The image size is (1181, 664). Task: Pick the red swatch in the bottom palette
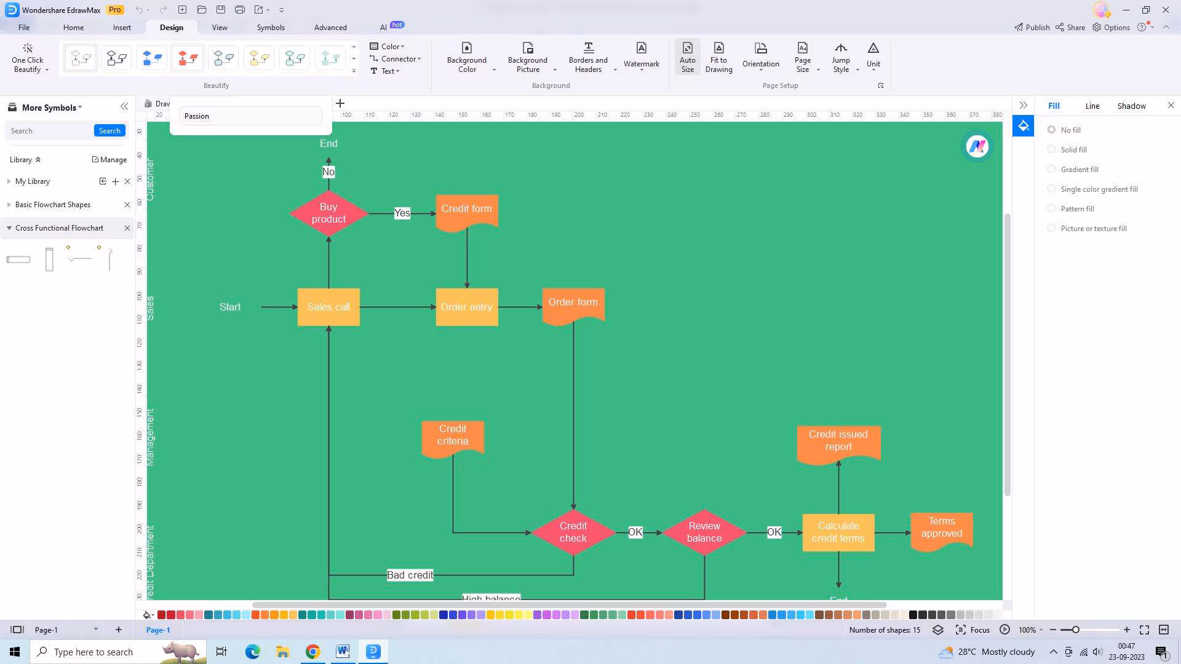click(161, 615)
